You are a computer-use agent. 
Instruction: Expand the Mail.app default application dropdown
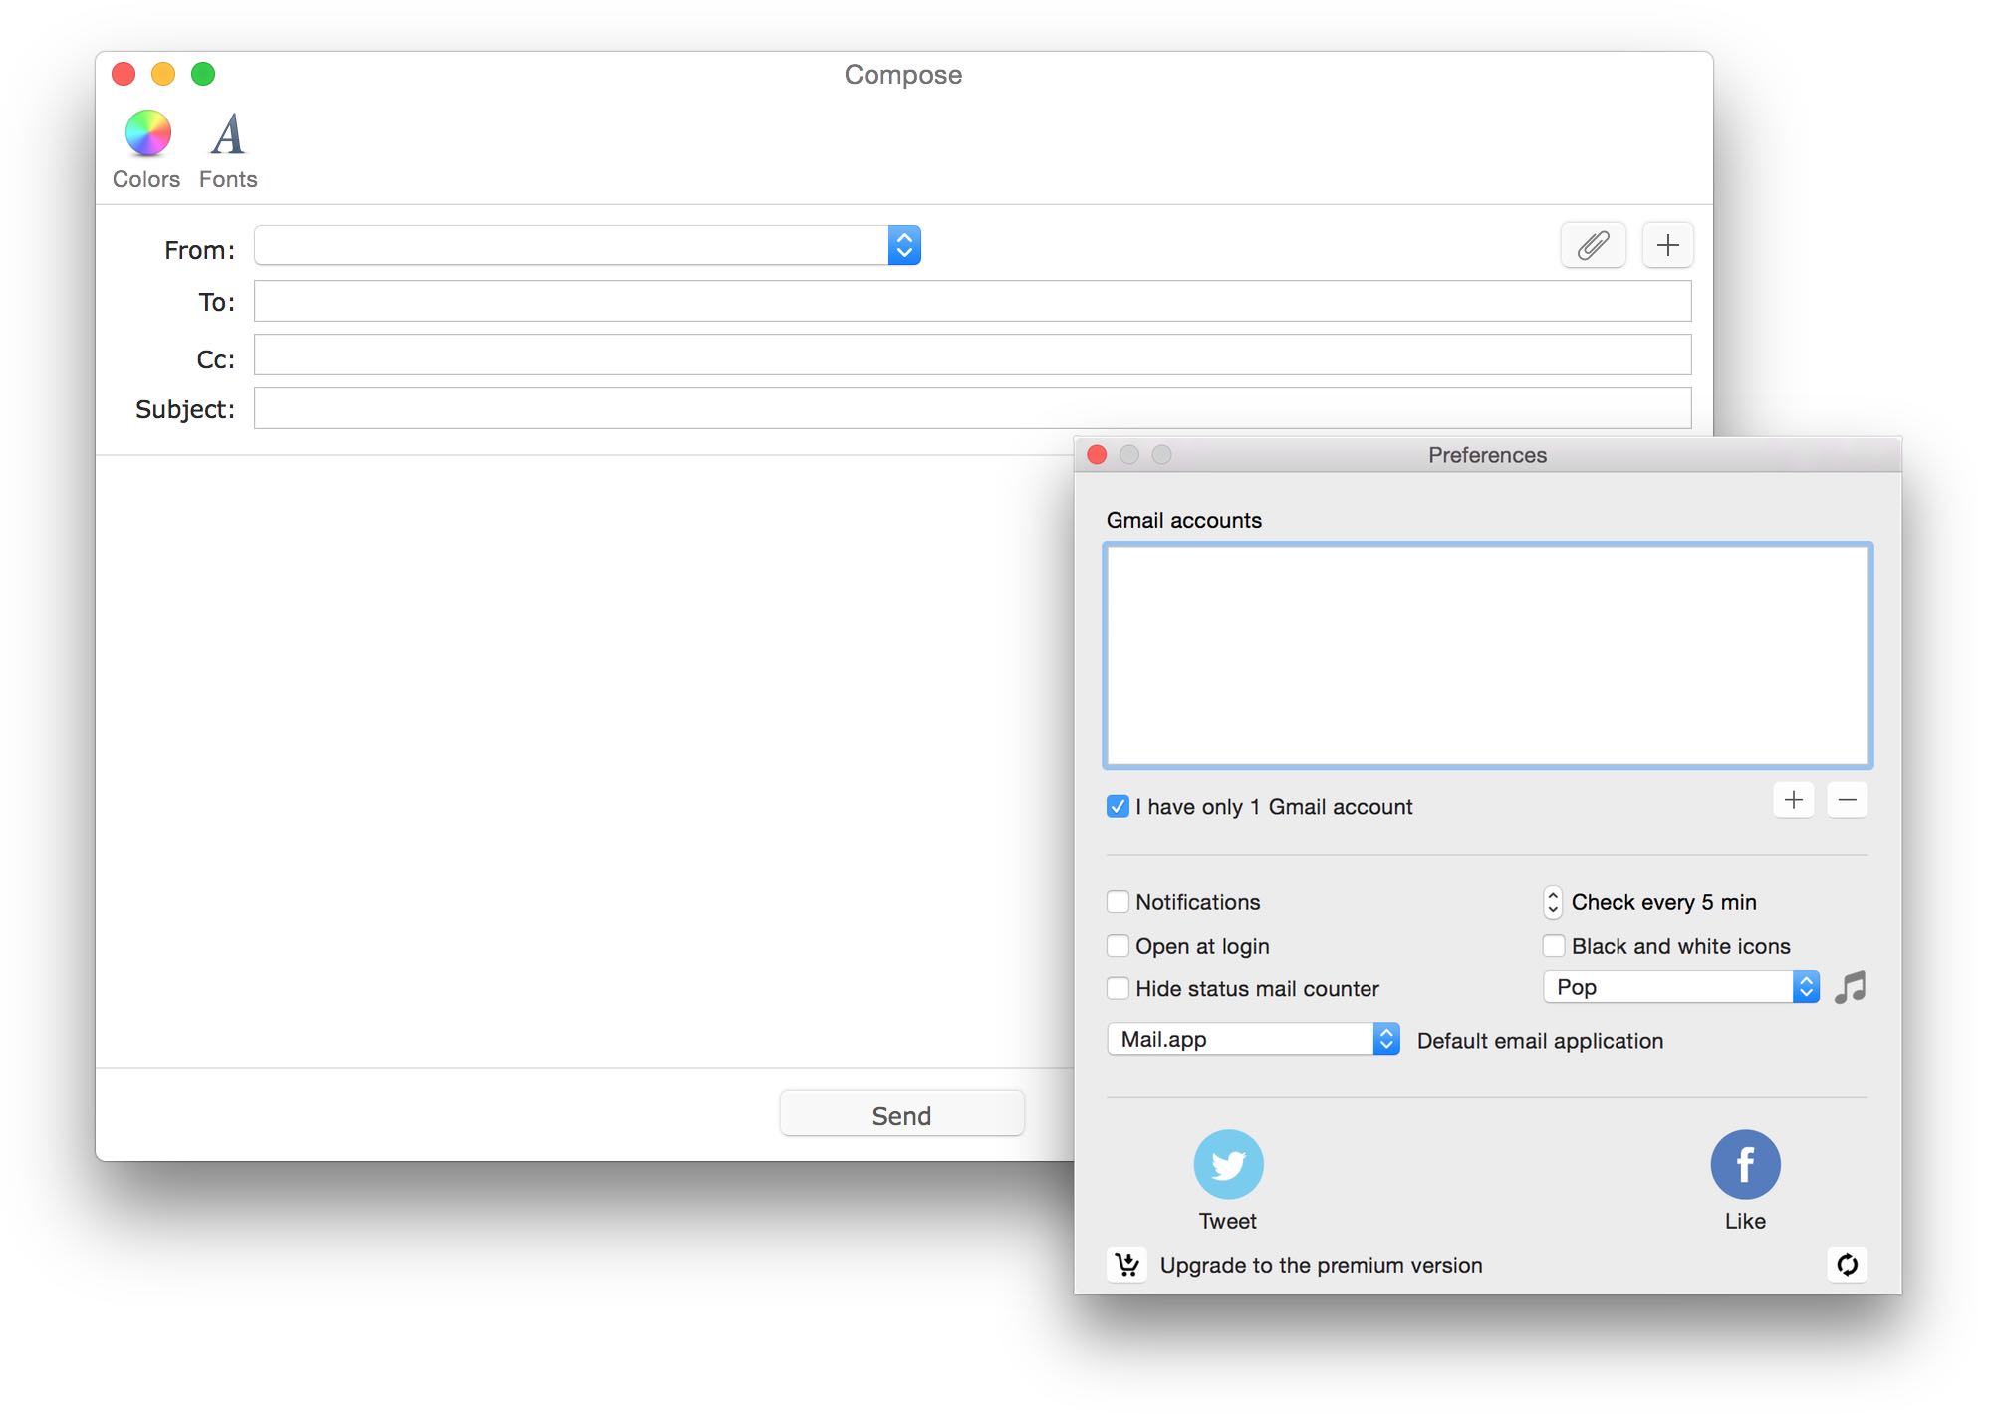click(x=1385, y=1039)
